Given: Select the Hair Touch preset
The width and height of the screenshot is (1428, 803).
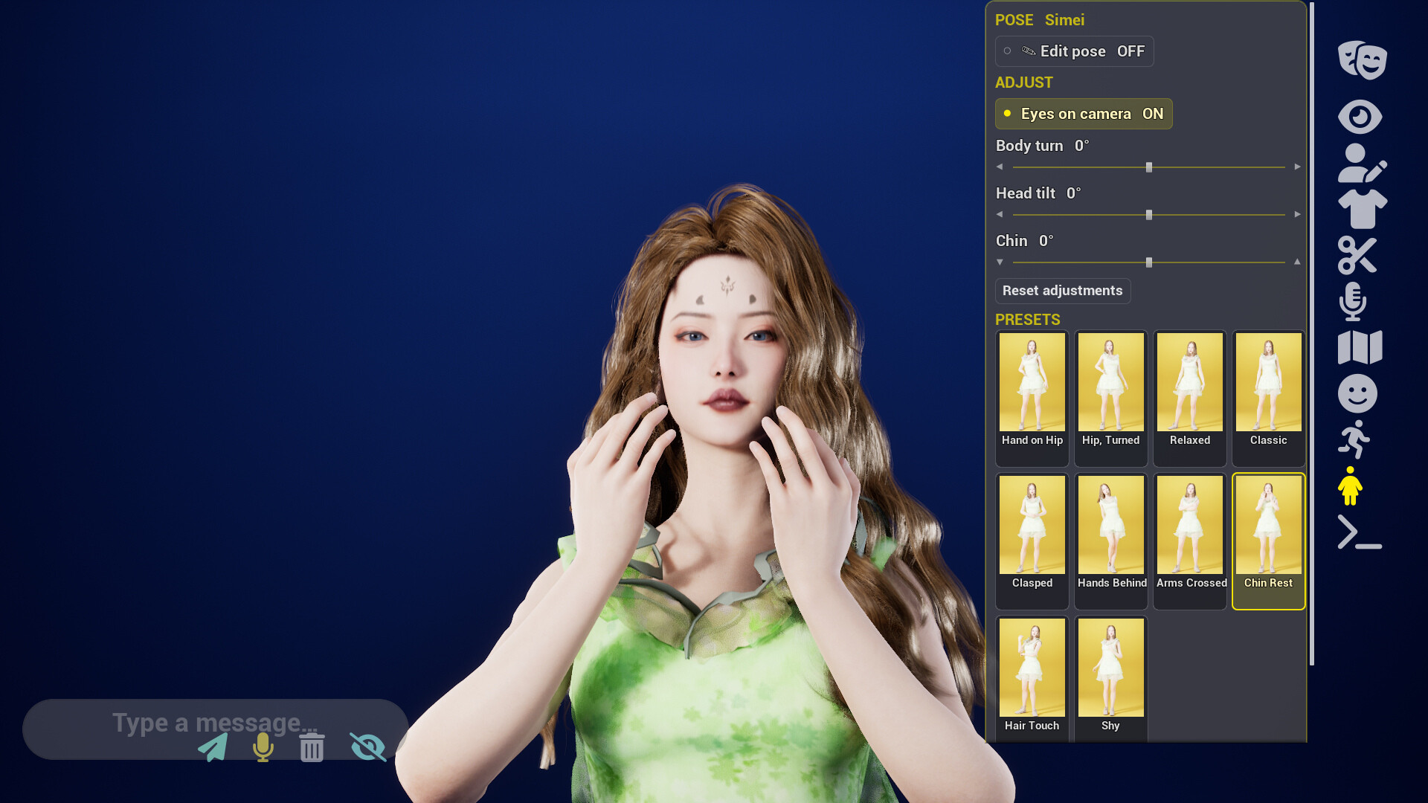Looking at the screenshot, I should pyautogui.click(x=1032, y=679).
